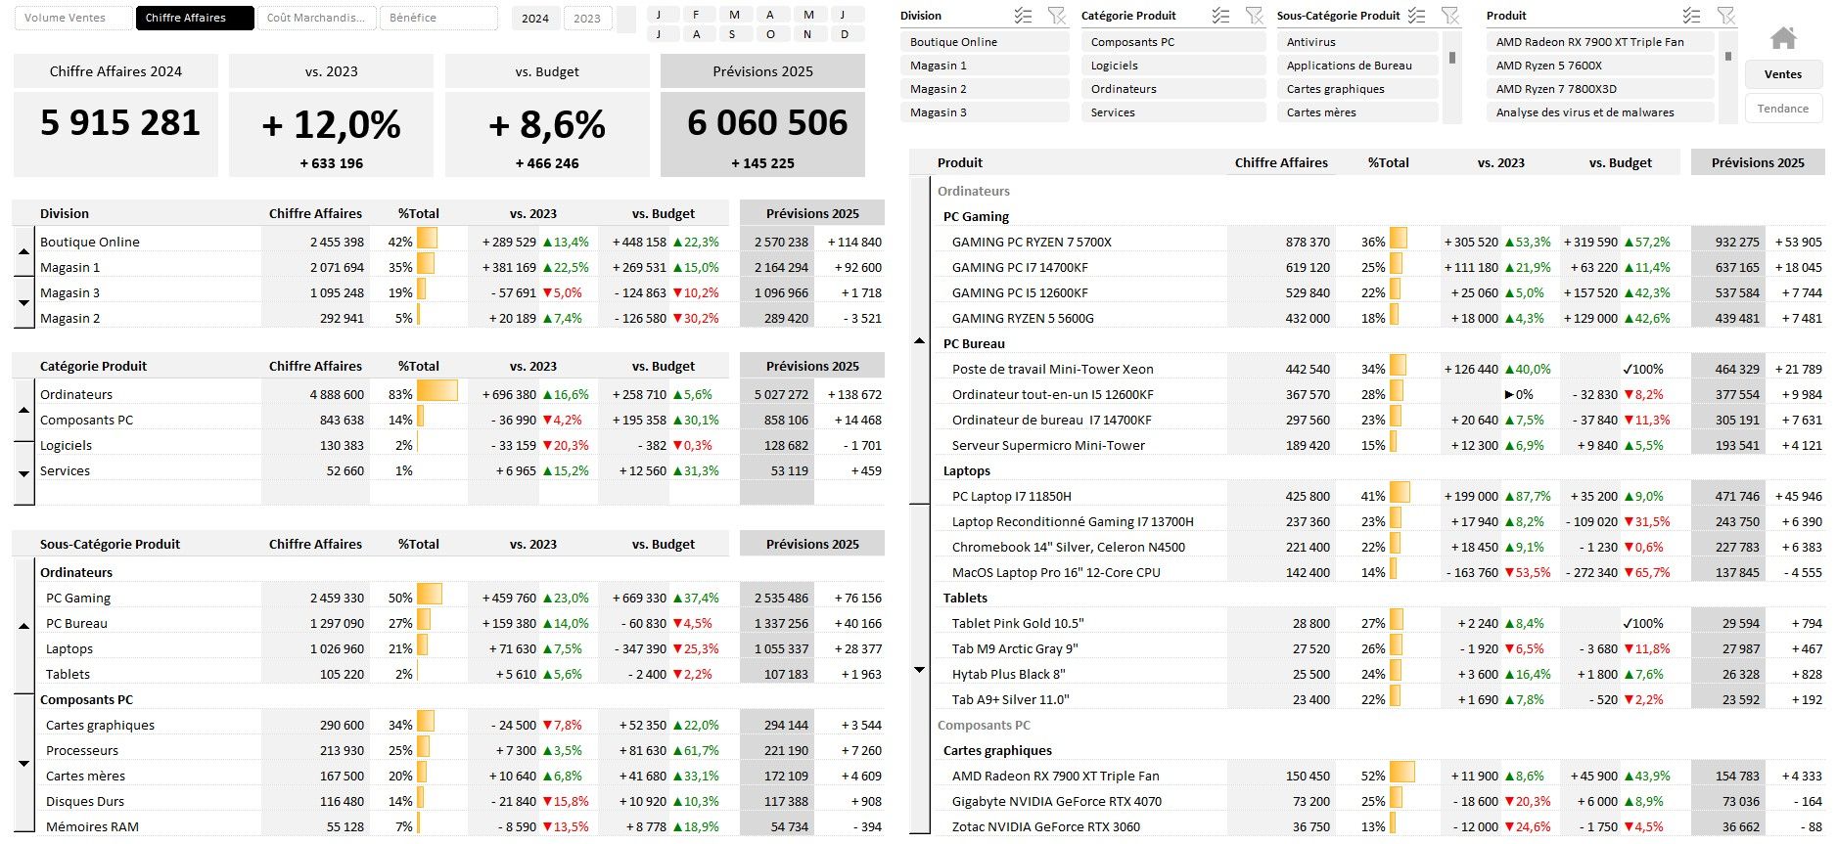Click Boutique Online row in Division table
This screenshot has height=844, width=1837.
tap(460, 242)
